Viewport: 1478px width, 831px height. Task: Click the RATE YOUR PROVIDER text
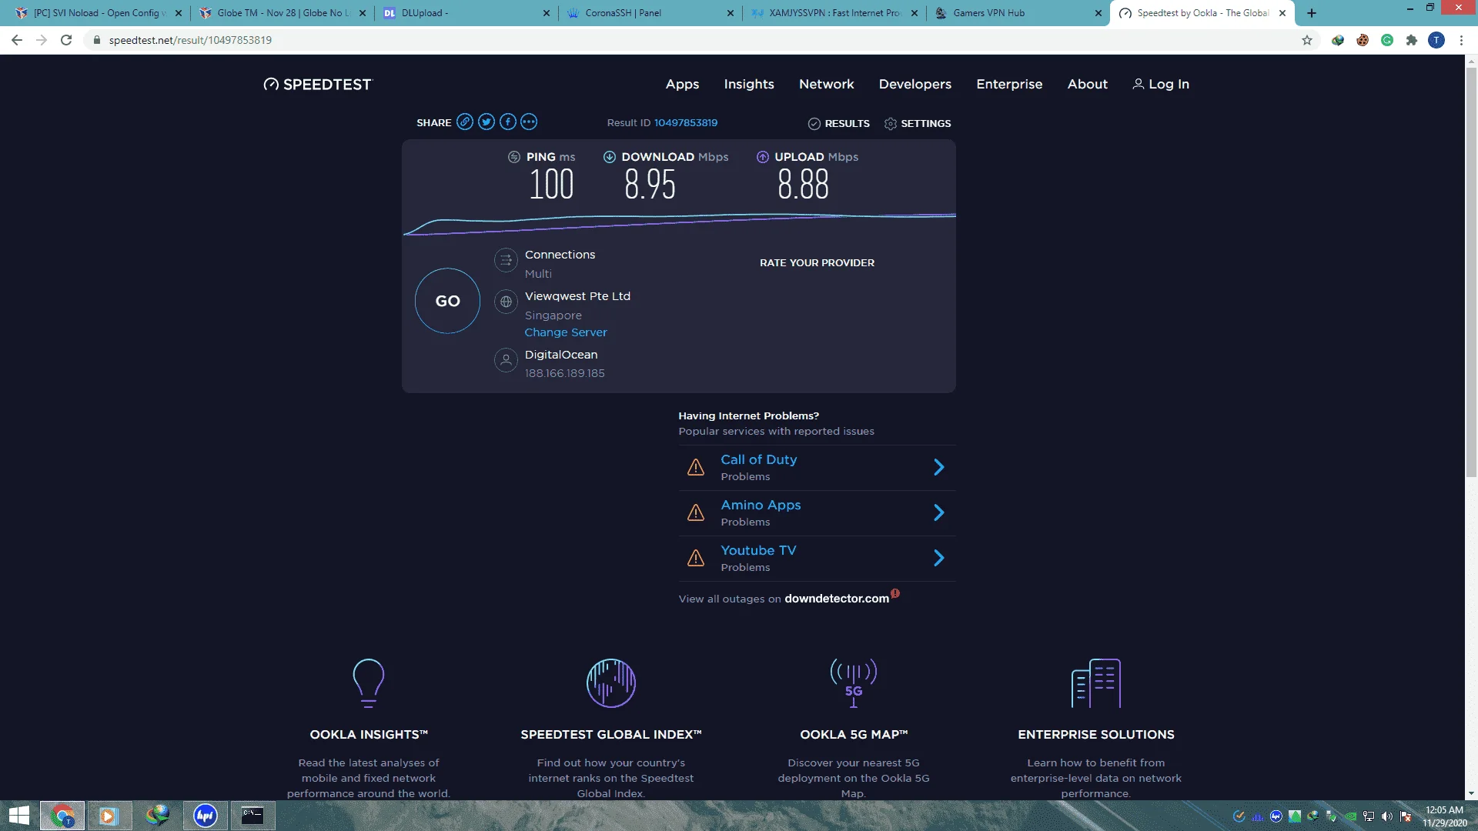817,263
